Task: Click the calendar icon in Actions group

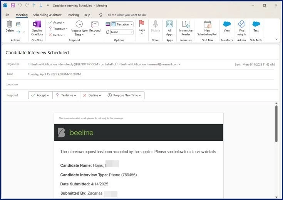Action: 18,24
